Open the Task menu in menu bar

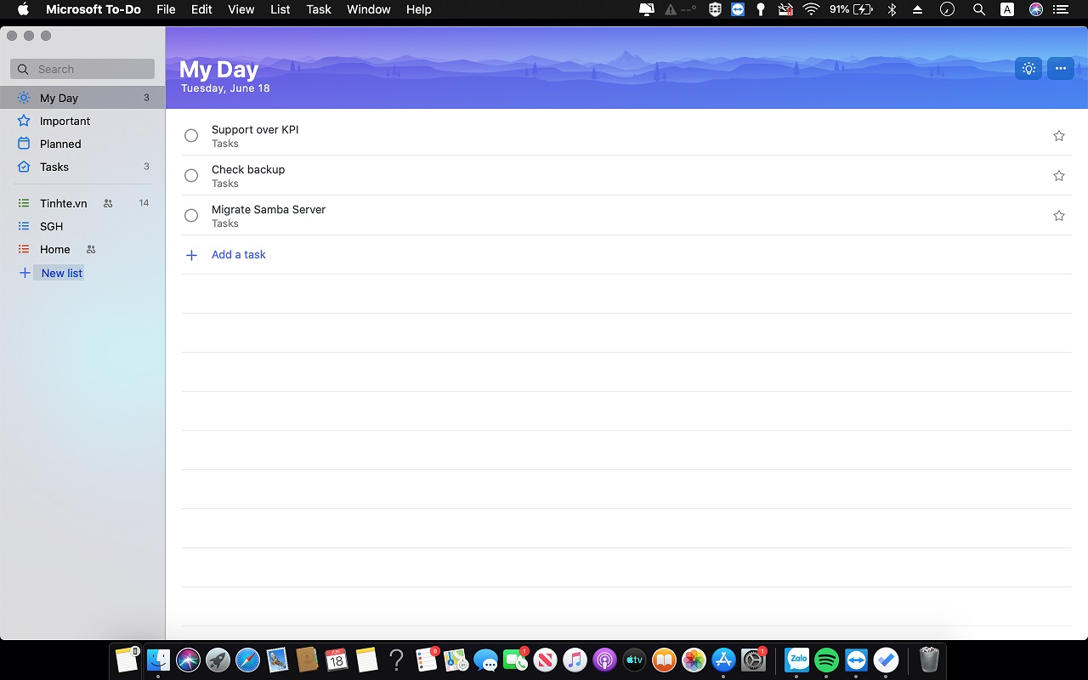[319, 9]
